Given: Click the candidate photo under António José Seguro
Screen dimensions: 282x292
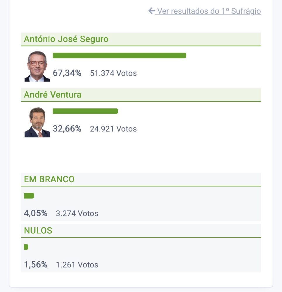Looking at the screenshot, I should pyautogui.click(x=37, y=67).
